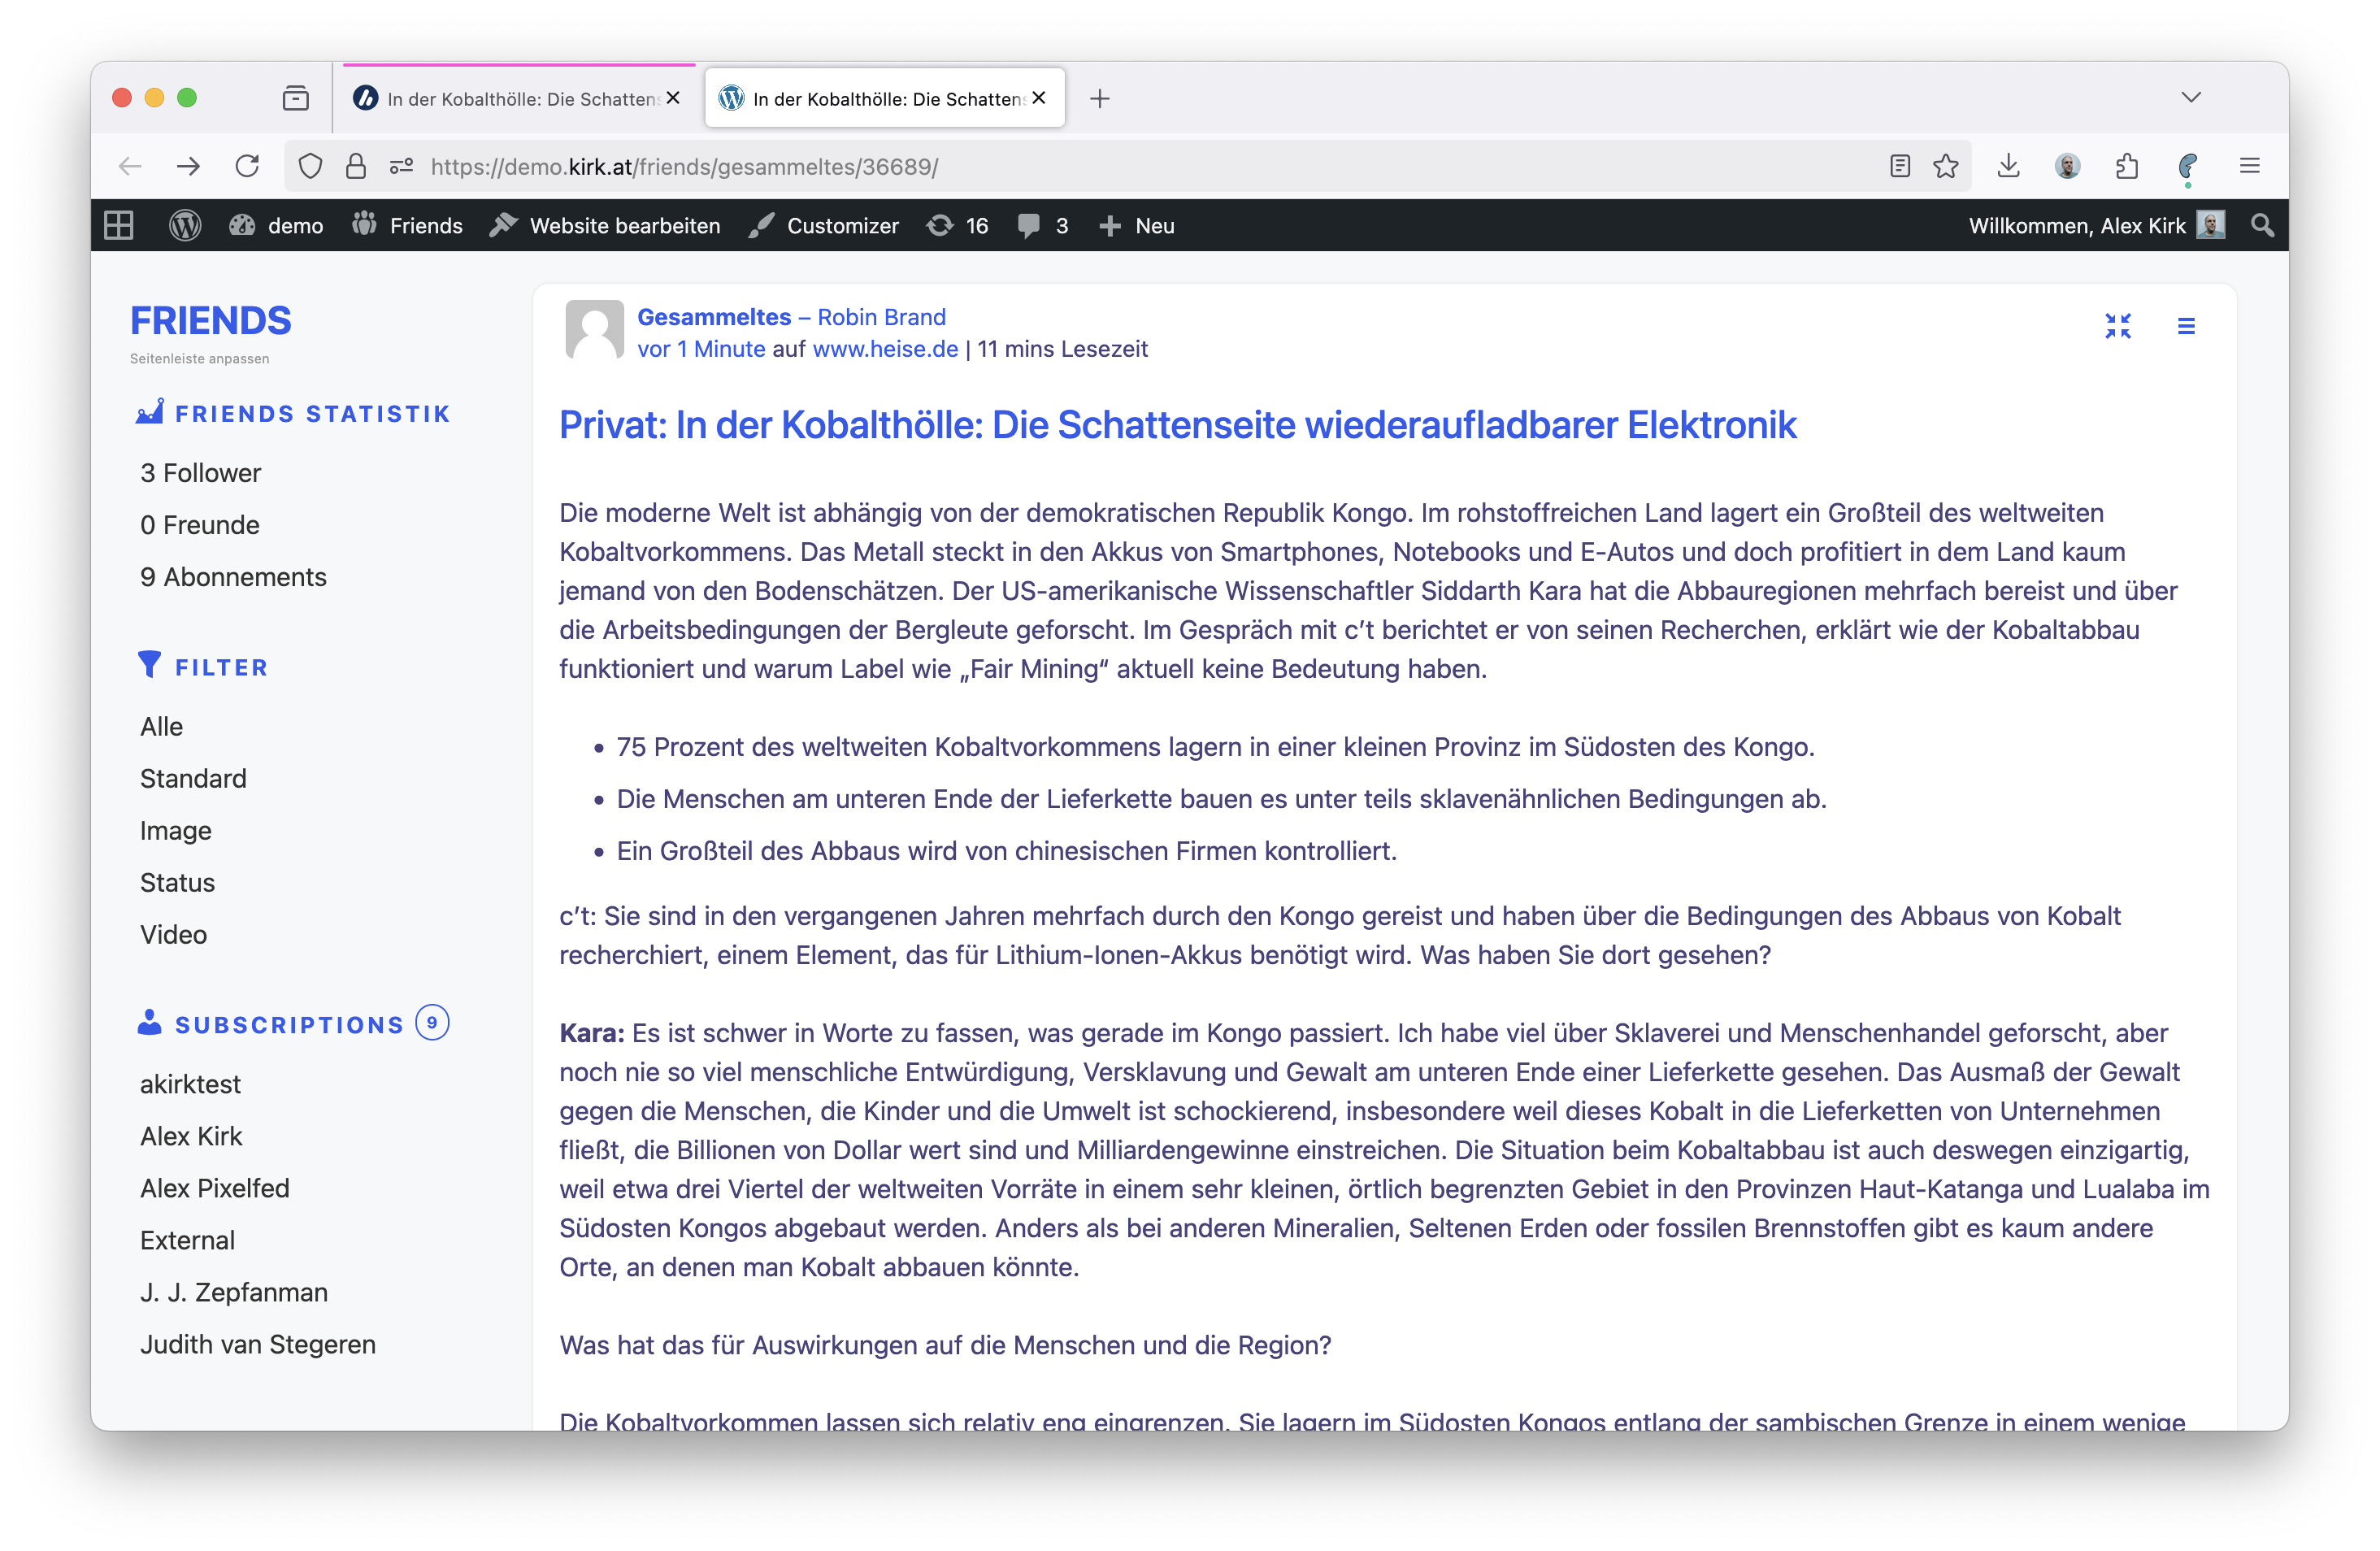Viewport: 2380px width, 1551px height.
Task: Open the extensions puzzle icon
Action: (x=2127, y=166)
